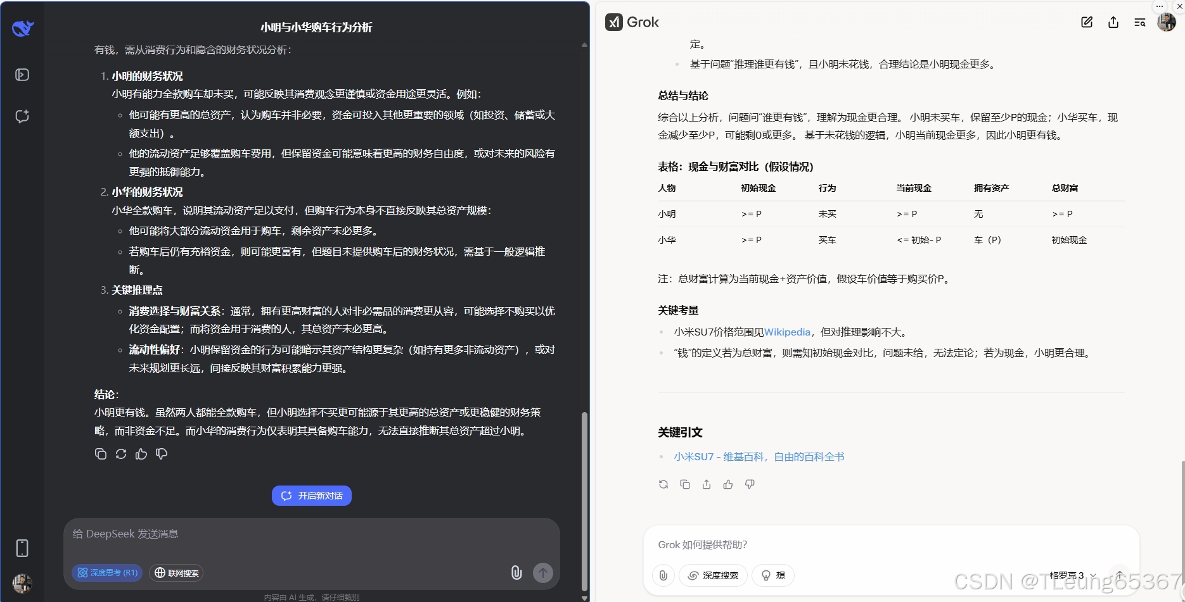Toggle 深度思考 (R1) mode
Viewport: 1185px width, 602px height.
point(107,573)
